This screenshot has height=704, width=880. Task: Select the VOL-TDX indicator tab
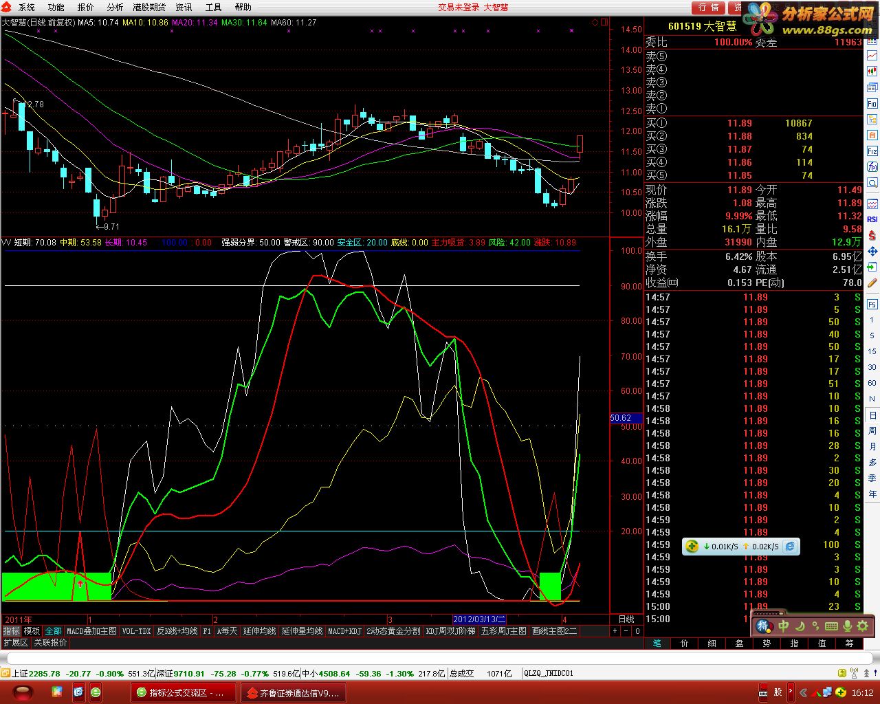136,631
